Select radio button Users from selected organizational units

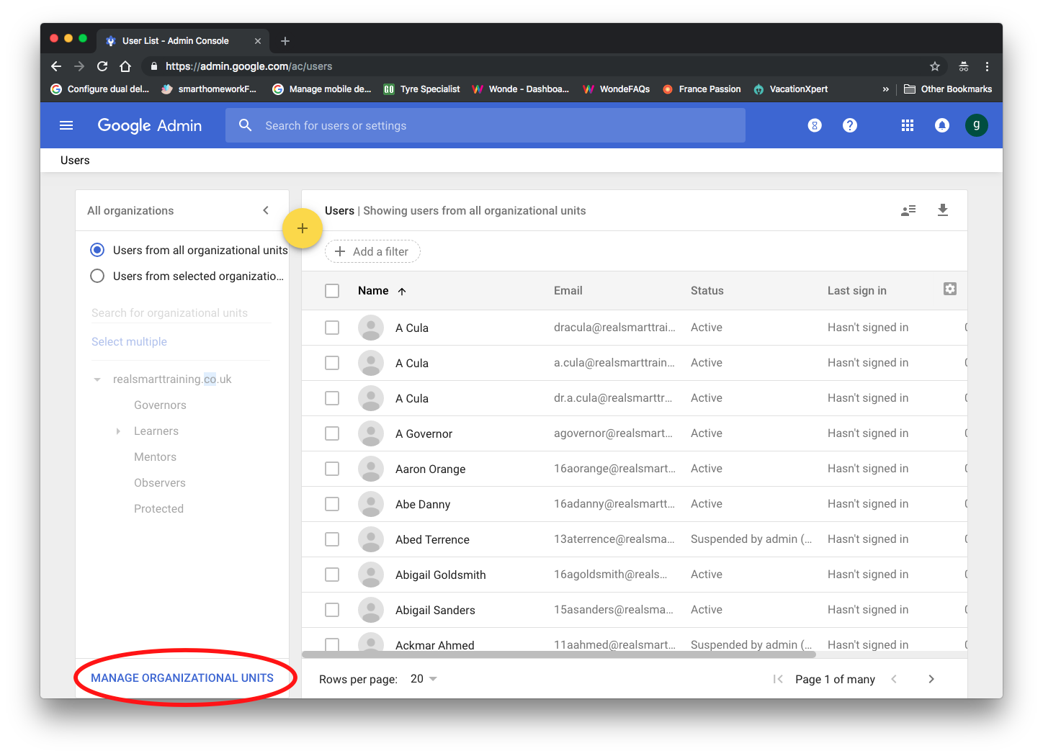(97, 276)
